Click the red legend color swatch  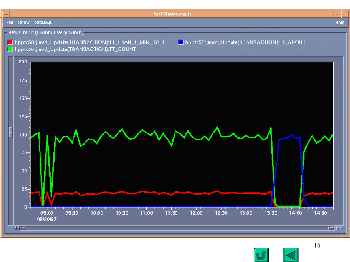click(10, 42)
